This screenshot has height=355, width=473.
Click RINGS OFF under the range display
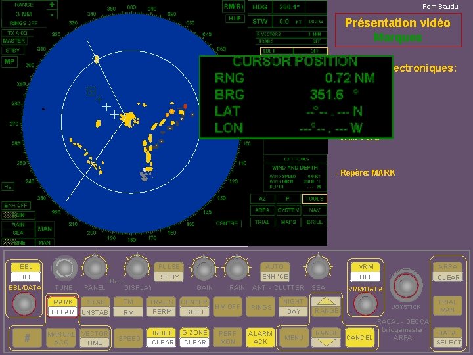pos(24,23)
